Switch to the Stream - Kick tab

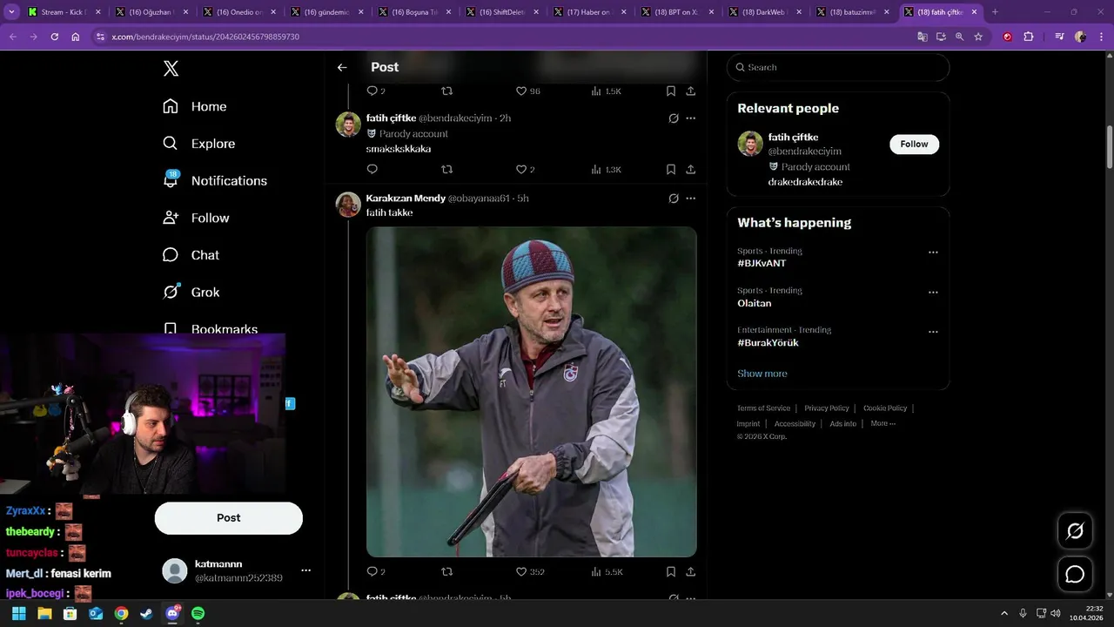tap(64, 12)
